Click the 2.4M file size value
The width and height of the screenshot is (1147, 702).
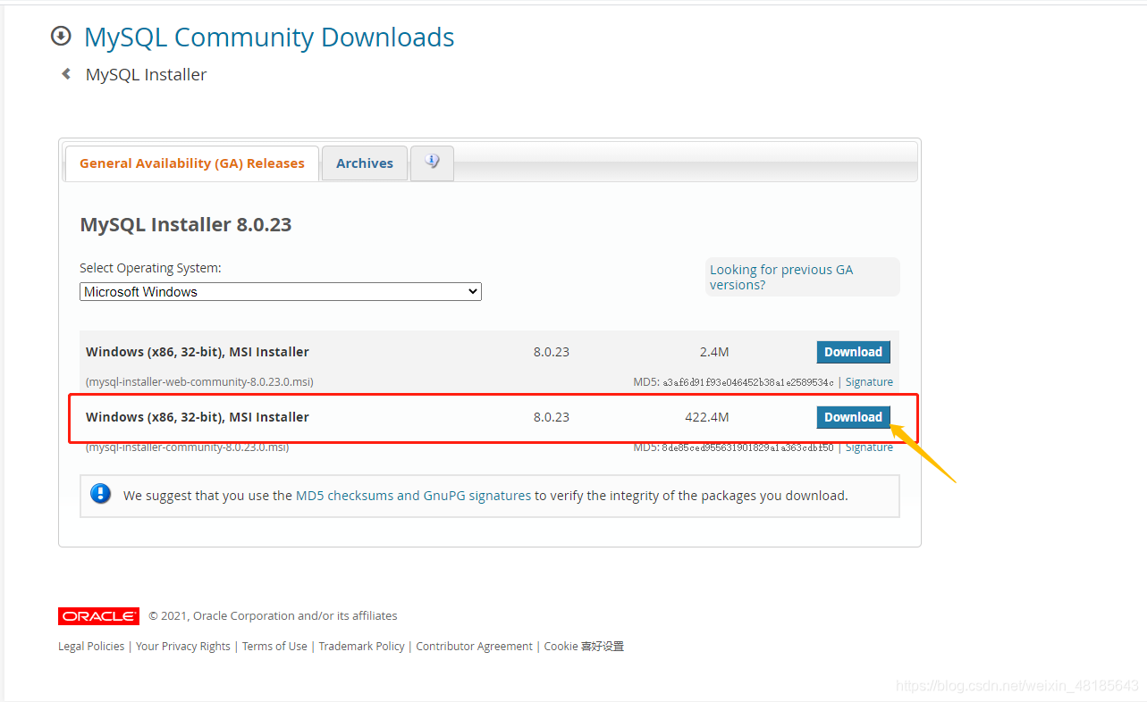(714, 352)
